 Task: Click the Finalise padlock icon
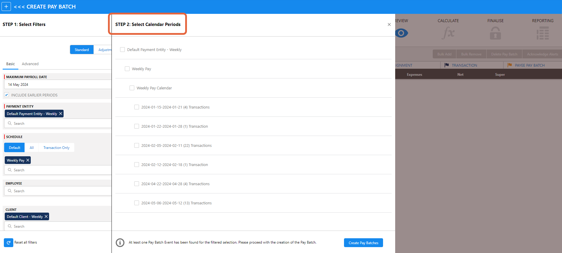[495, 33]
